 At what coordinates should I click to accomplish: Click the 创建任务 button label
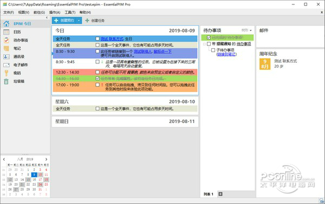(98, 21)
